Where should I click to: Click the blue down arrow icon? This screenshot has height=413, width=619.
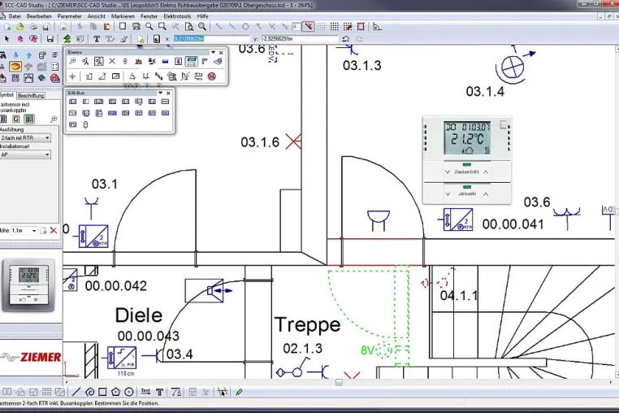15,55
